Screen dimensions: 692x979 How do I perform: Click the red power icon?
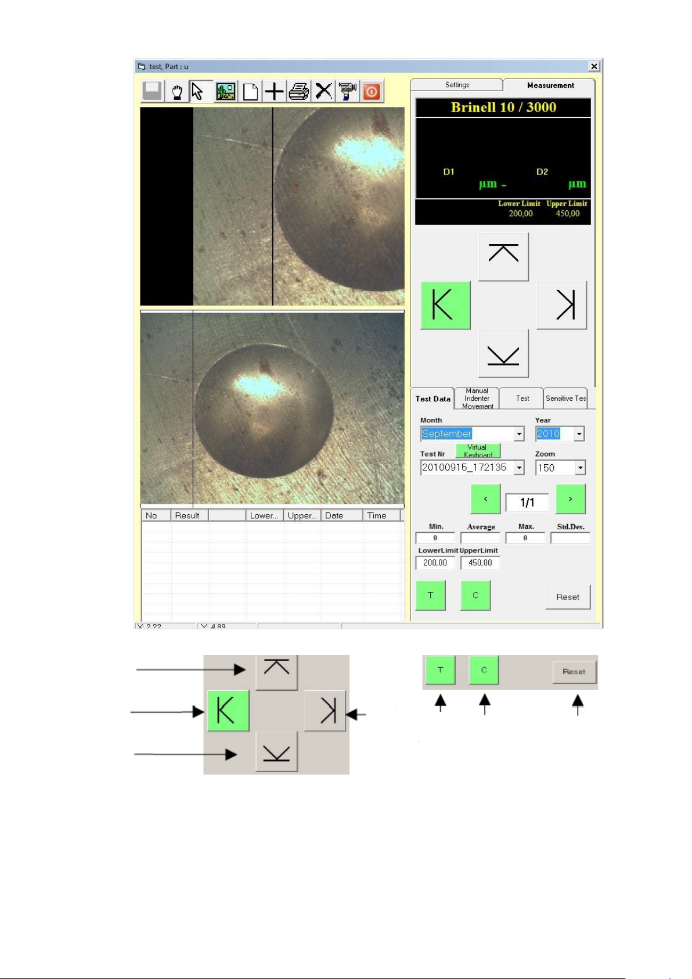coord(372,91)
